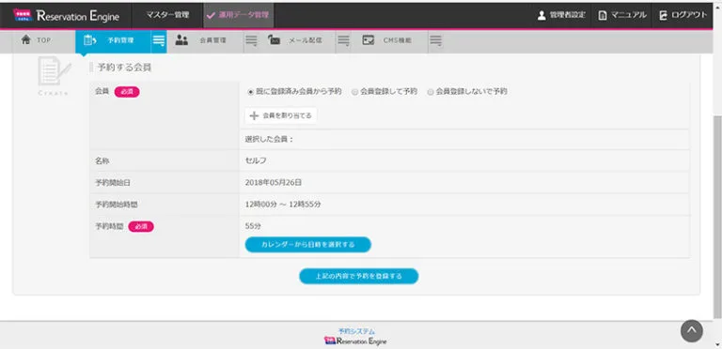Click the 会員管理 people icon
Viewport: 722px width, 349px height.
click(x=181, y=40)
